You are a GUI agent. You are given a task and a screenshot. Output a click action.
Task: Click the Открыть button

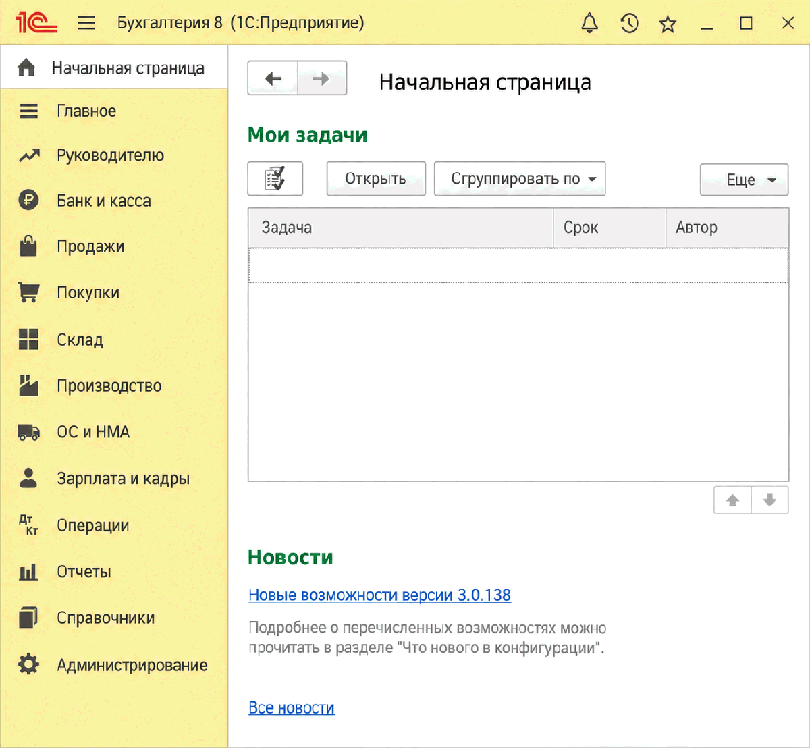(376, 179)
